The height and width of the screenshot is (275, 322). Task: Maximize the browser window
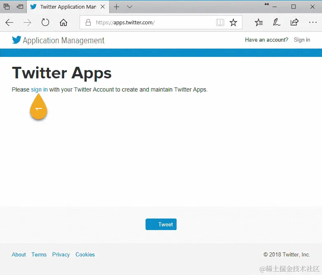point(294,7)
